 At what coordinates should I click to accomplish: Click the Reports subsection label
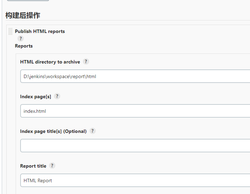[24, 46]
